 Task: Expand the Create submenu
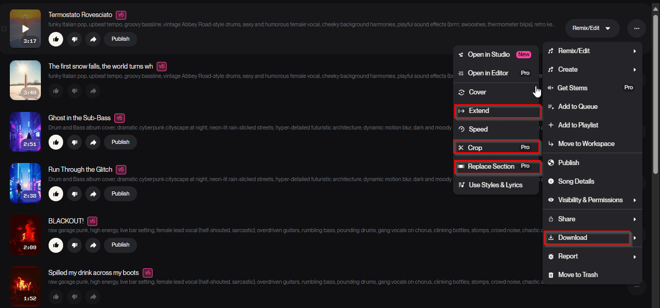(592, 70)
